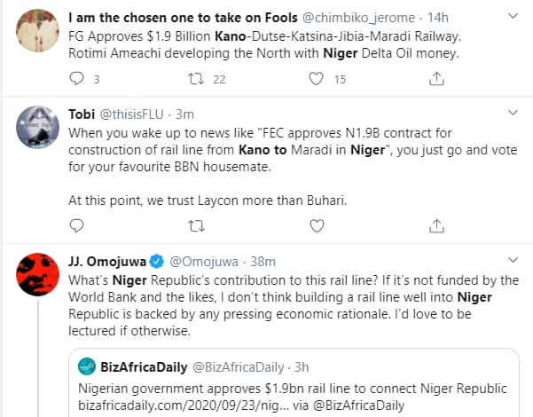Screen dimensions: 533x417
Task: Click Tobi's profile avatar
Action: pyautogui.click(x=36, y=125)
